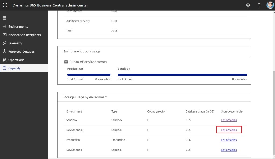Open the Operations menu item
This screenshot has height=159, width=275.
16,60
